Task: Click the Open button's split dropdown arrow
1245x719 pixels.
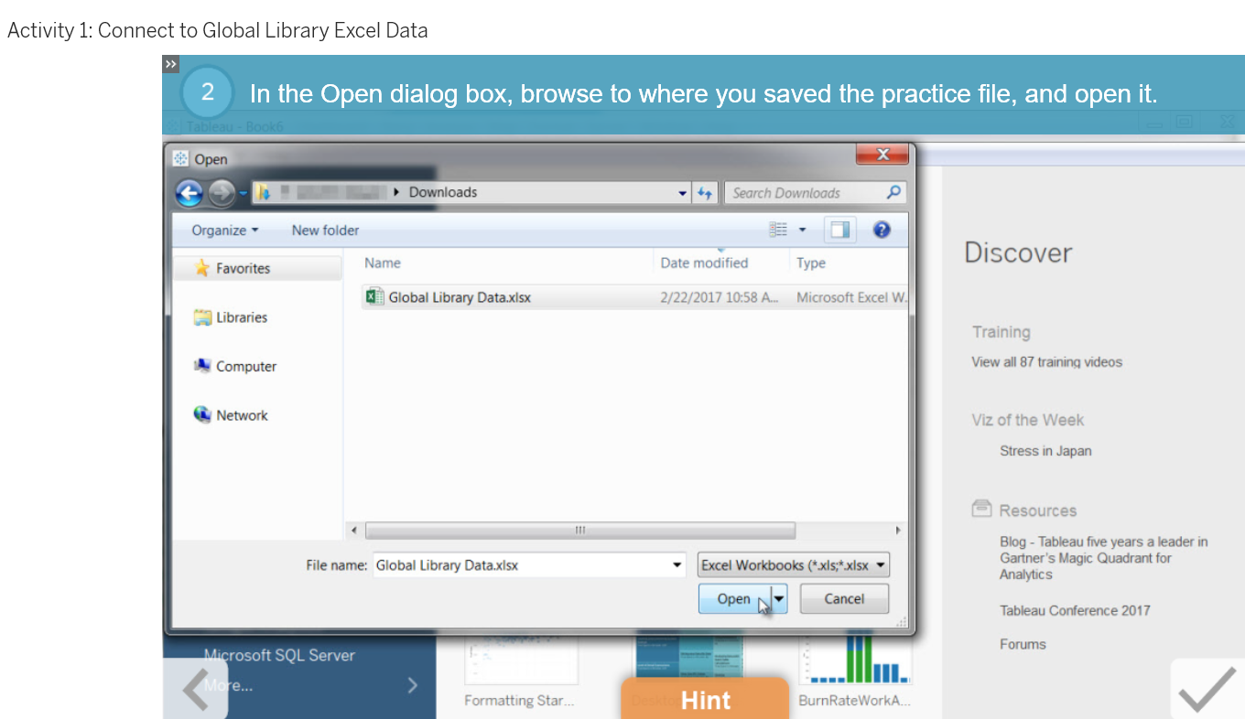Action: pyautogui.click(x=780, y=599)
